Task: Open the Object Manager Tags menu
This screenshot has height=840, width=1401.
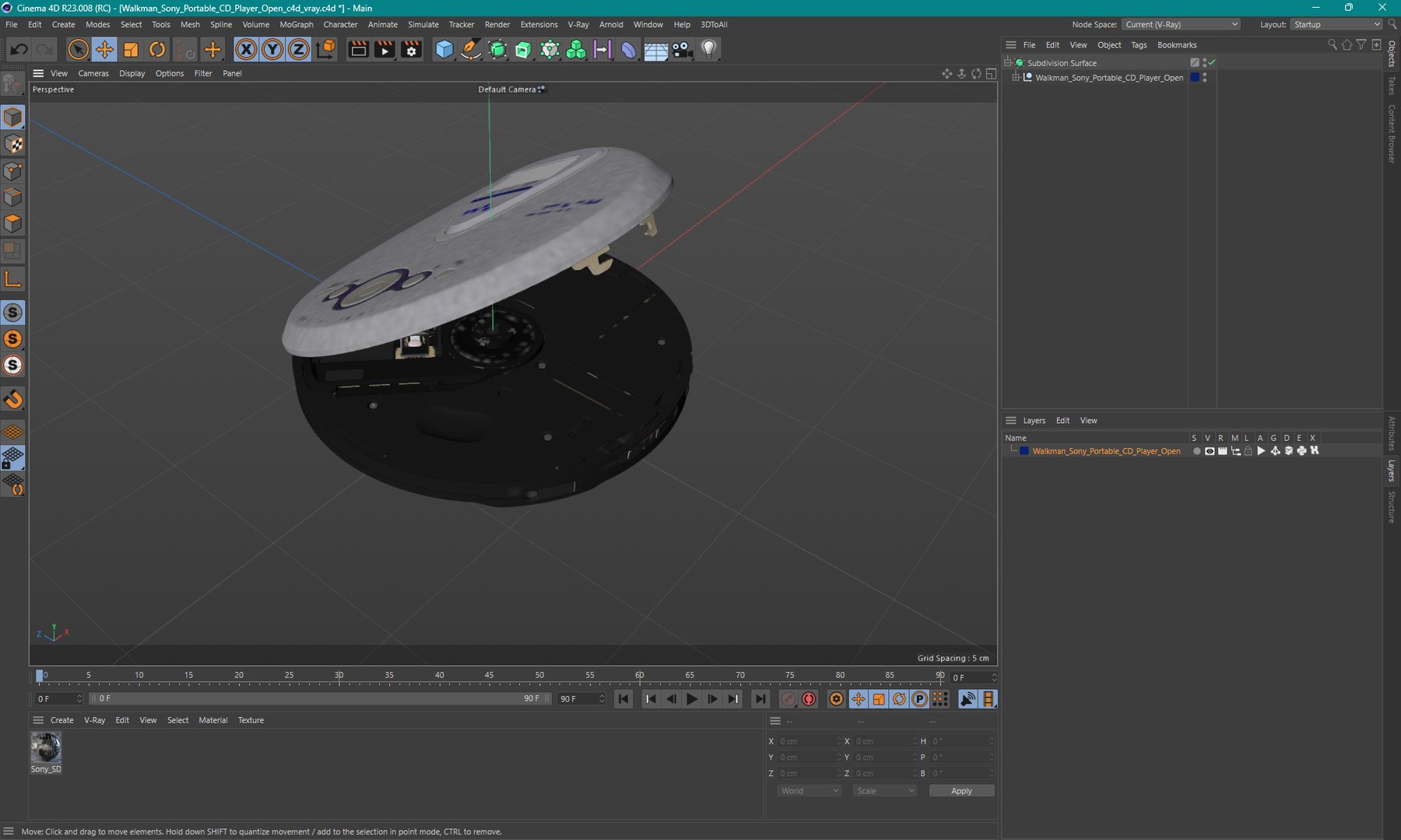Action: point(1139,45)
